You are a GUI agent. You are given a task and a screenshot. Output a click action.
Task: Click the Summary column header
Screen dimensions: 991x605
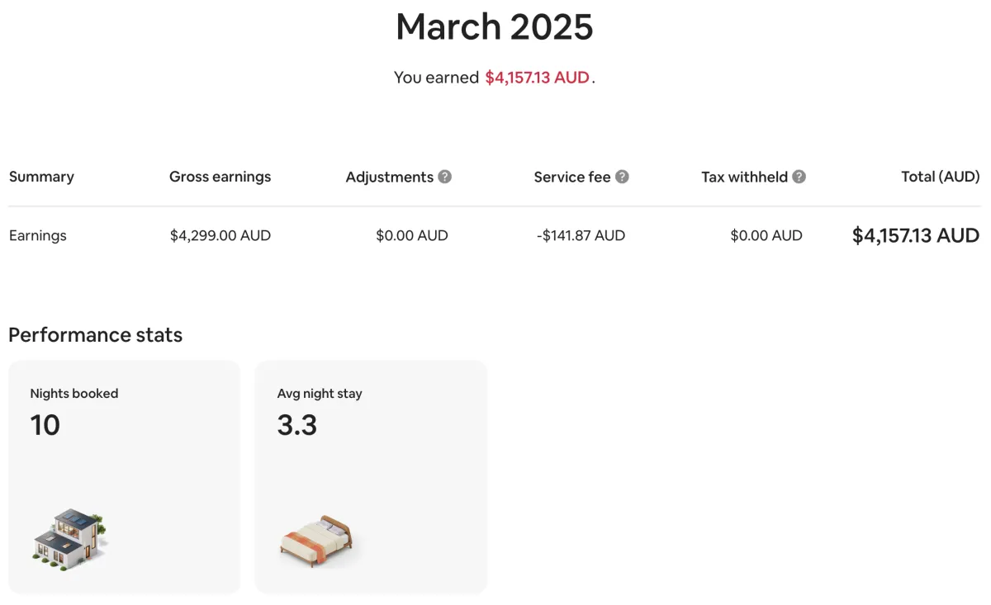[x=41, y=177]
